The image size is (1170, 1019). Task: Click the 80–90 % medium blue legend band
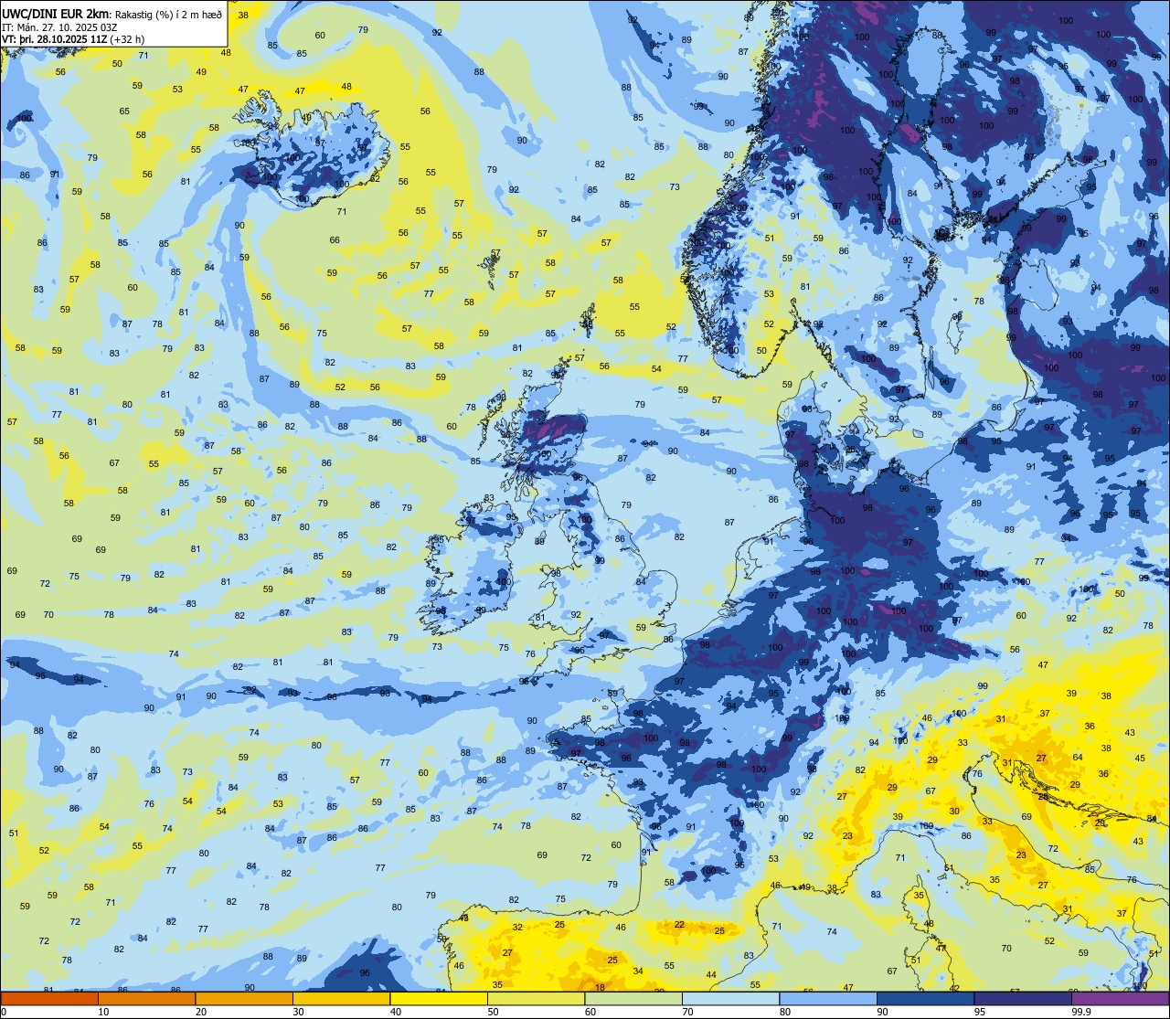(x=828, y=999)
